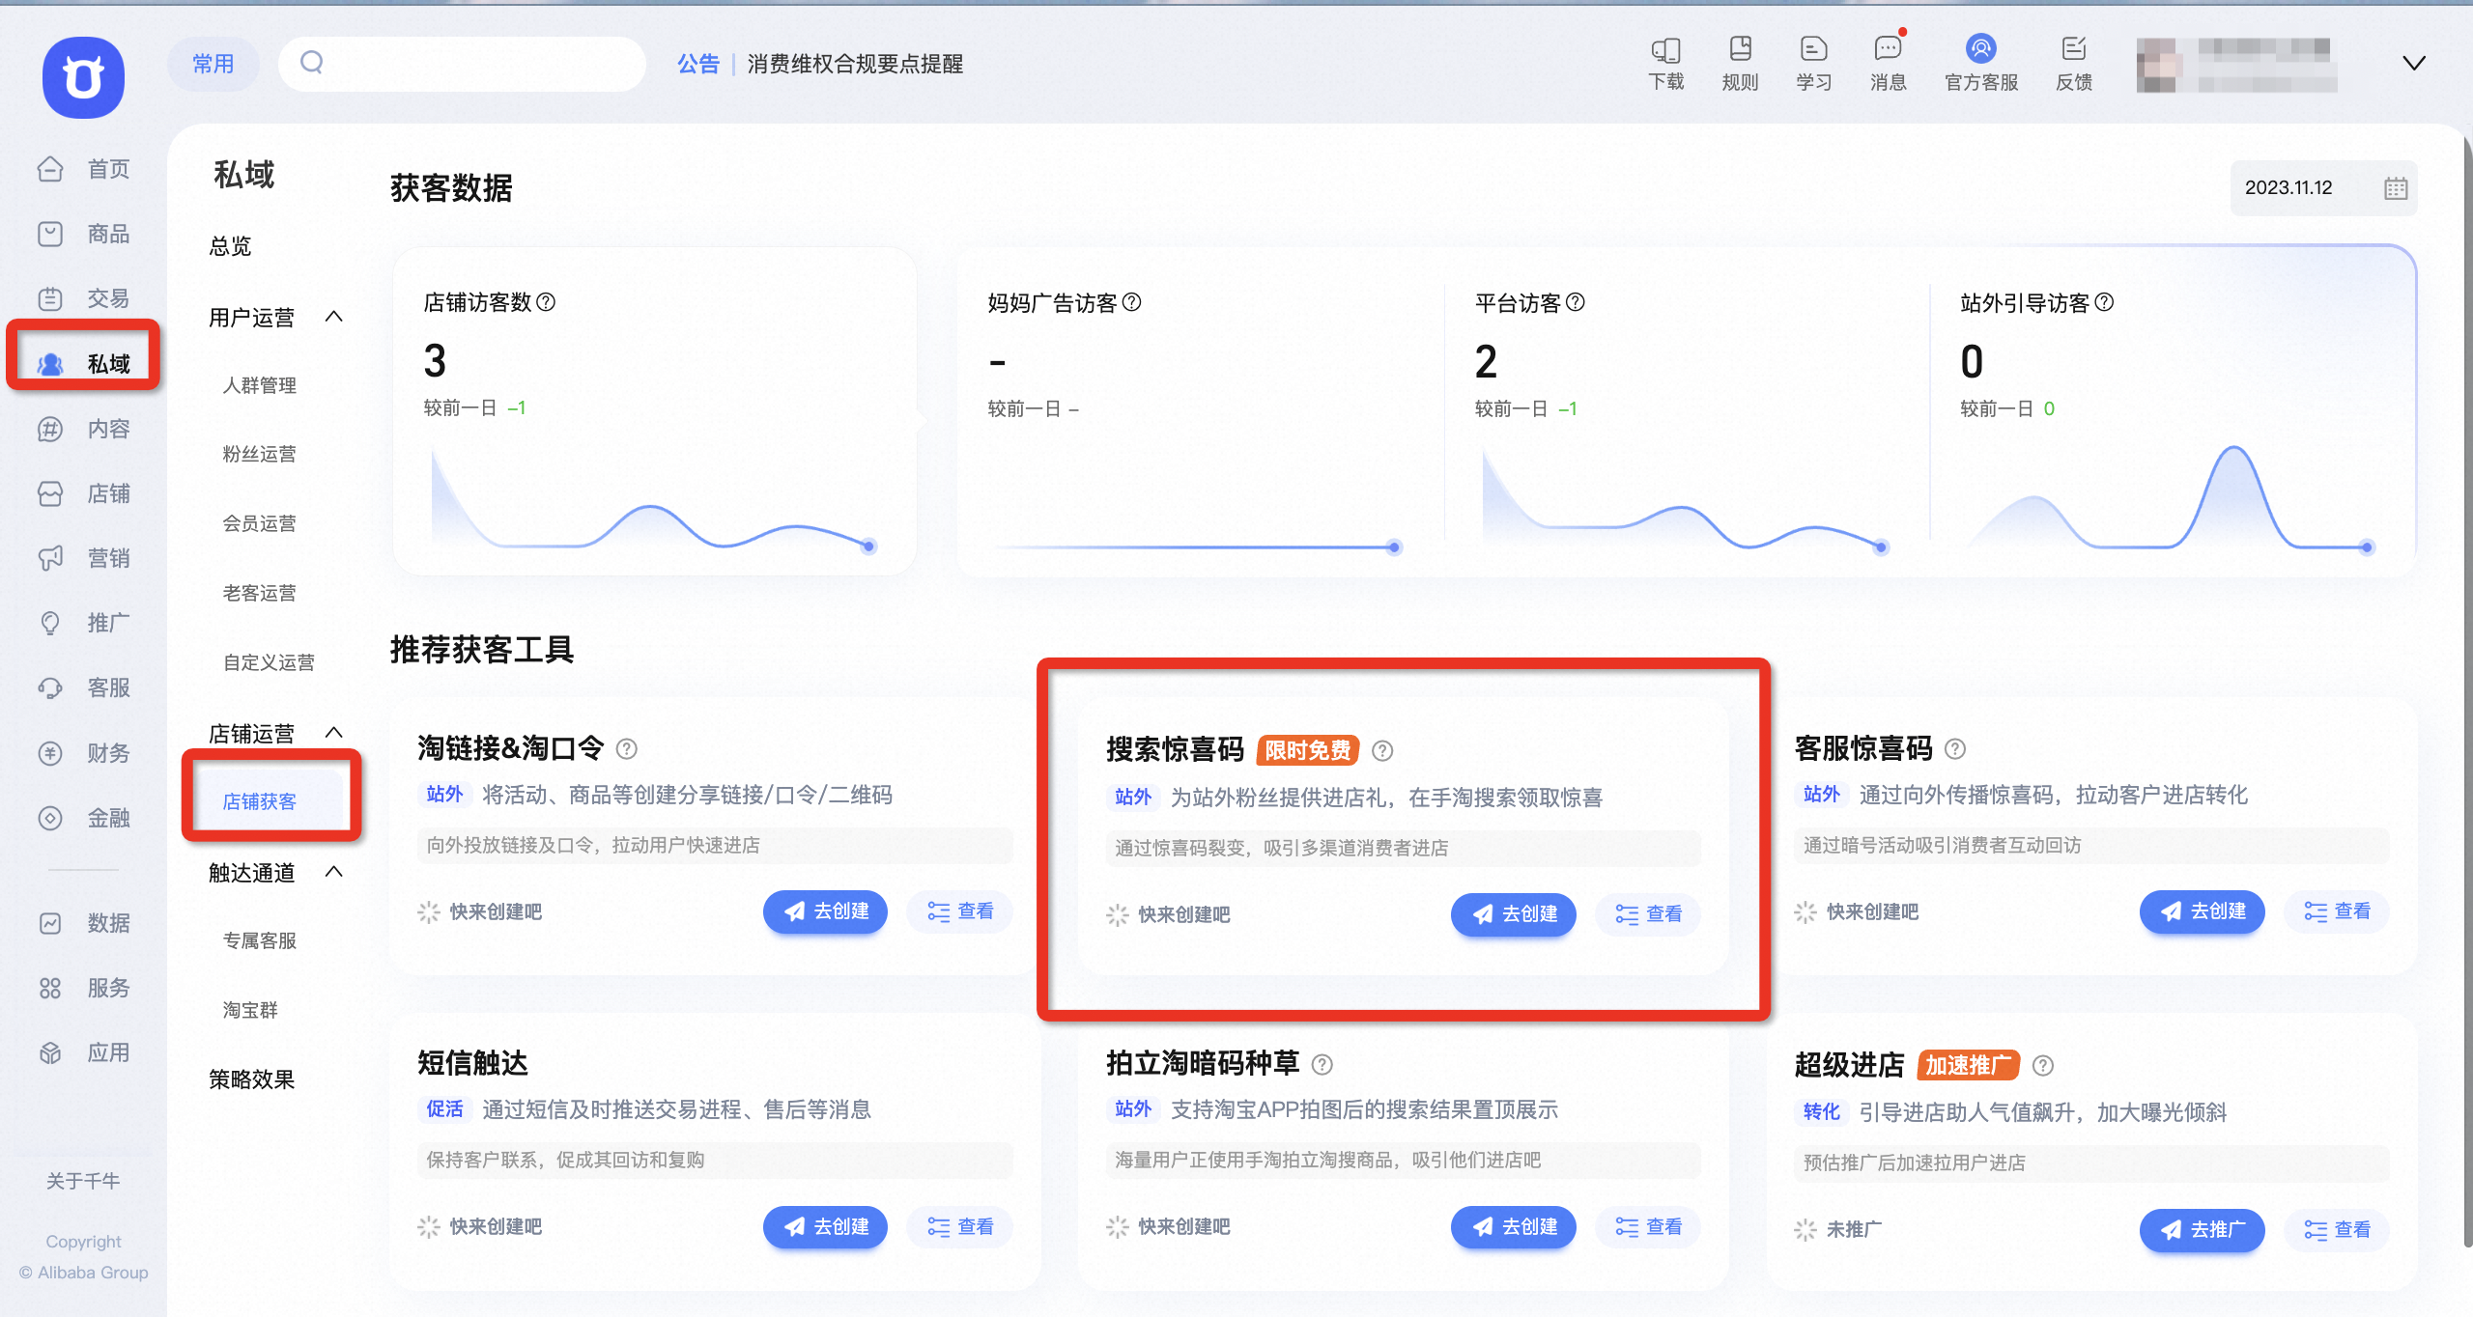2473x1317 pixels.
Task: Open 关于千牛 link
Action: 83,1181
